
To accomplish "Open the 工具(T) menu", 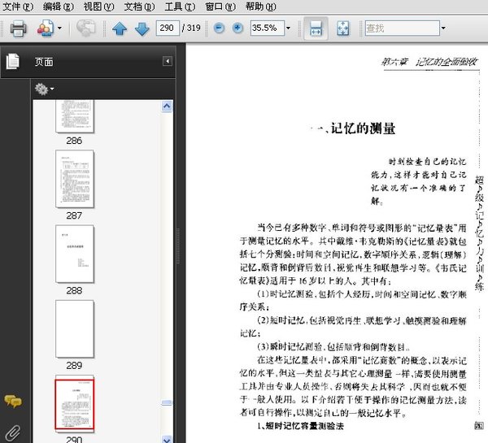I will [x=180, y=7].
